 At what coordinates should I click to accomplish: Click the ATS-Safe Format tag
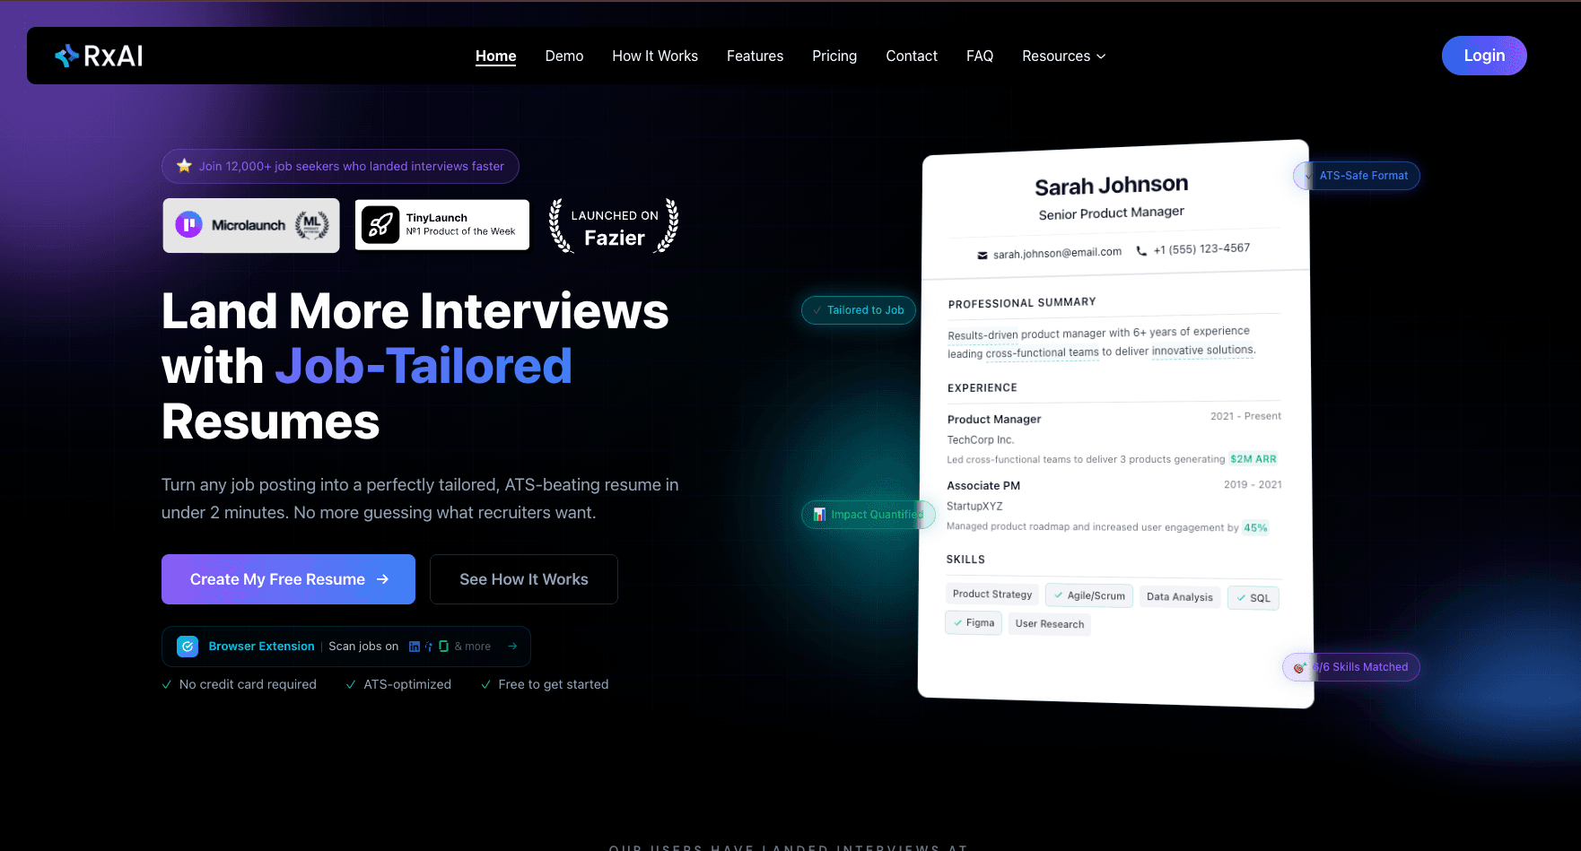[x=1357, y=176]
